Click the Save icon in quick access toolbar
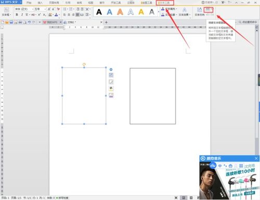260x200 pixels. [11, 22]
